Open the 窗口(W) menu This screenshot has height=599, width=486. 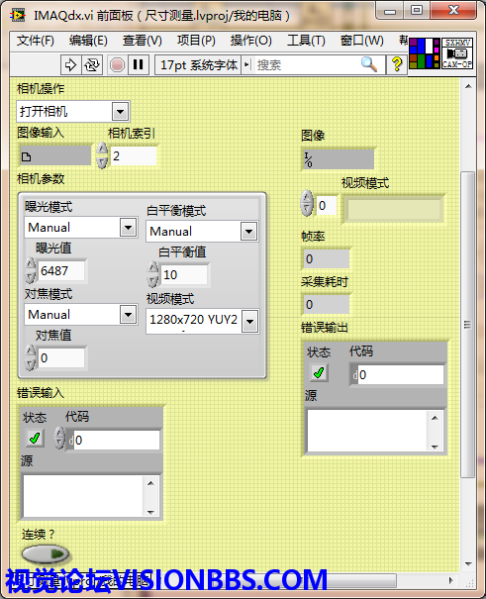(x=361, y=41)
